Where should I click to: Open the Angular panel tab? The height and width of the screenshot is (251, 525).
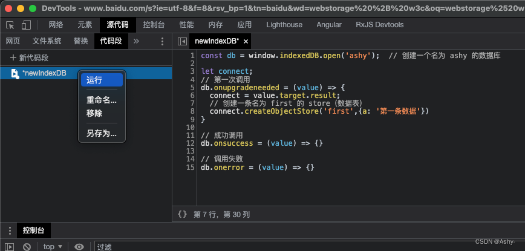329,25
